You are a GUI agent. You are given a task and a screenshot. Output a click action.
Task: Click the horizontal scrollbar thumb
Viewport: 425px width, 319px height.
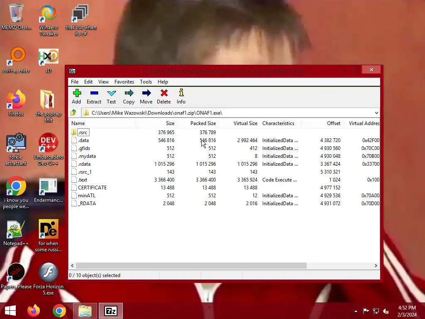point(191,265)
